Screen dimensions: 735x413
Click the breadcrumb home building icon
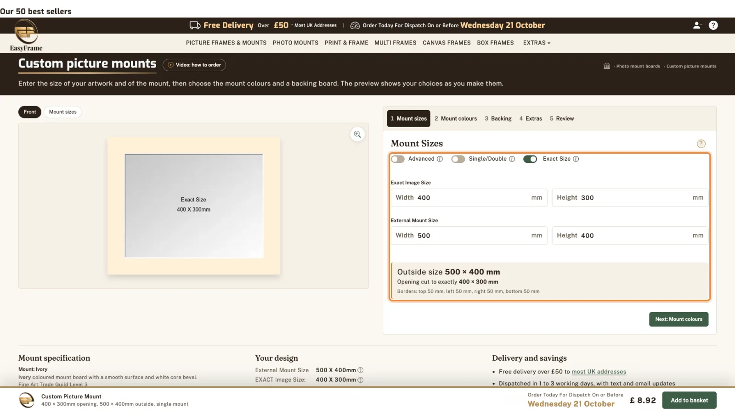[607, 66]
